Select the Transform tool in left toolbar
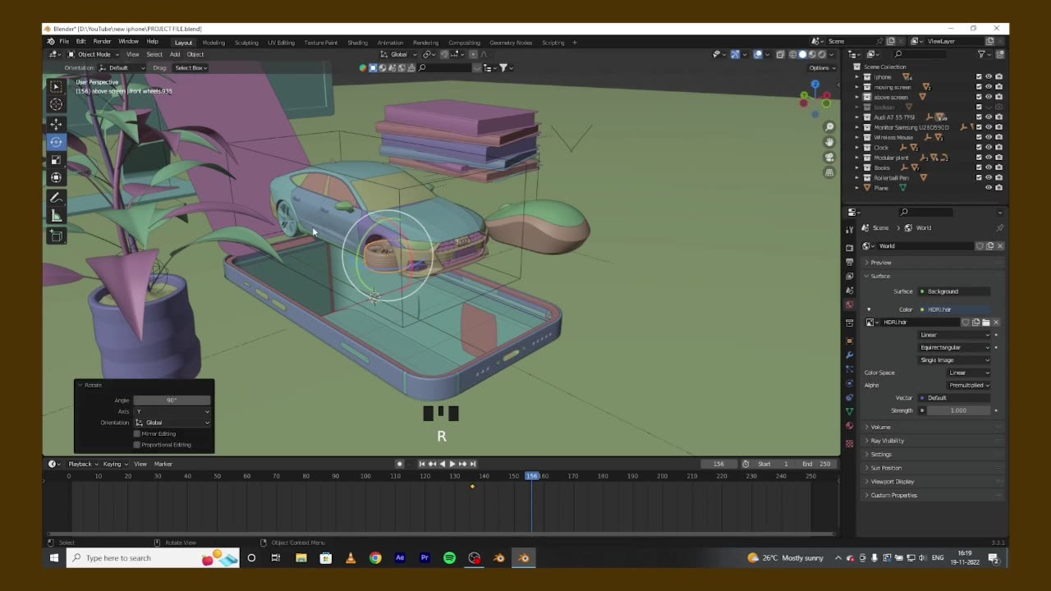The image size is (1051, 591). coord(56,178)
